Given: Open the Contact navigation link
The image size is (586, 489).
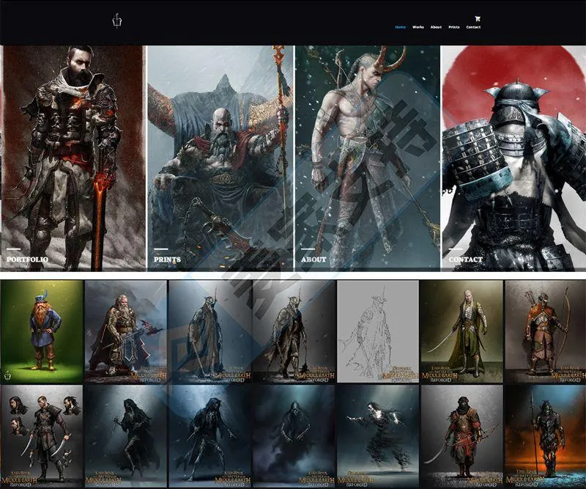Looking at the screenshot, I should point(473,27).
